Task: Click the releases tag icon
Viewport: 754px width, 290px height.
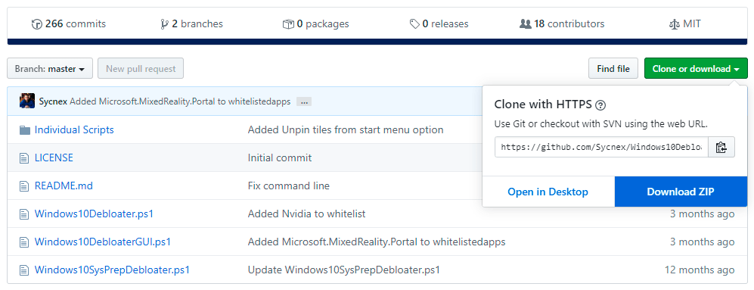Action: point(414,24)
